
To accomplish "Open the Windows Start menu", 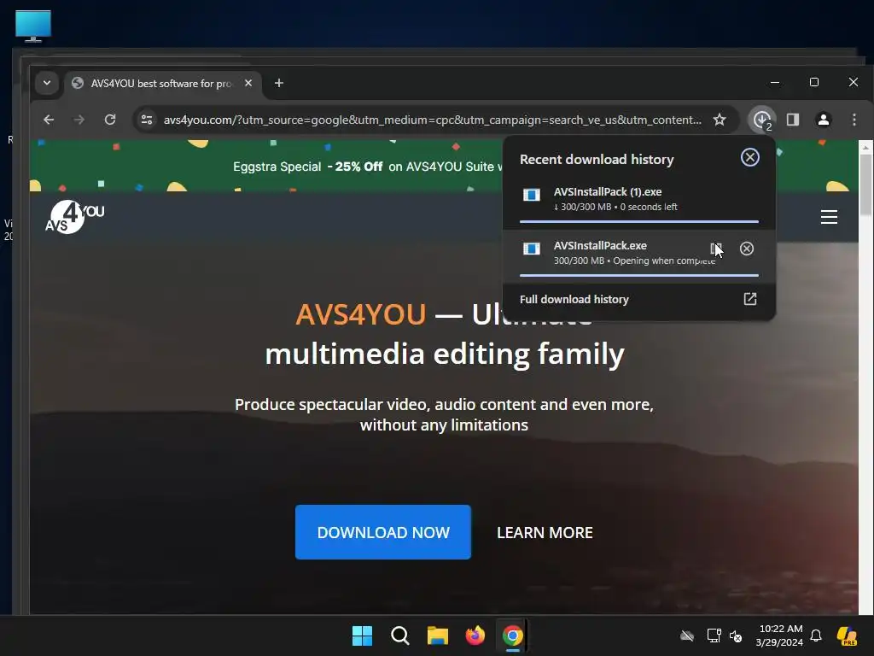I will point(362,635).
